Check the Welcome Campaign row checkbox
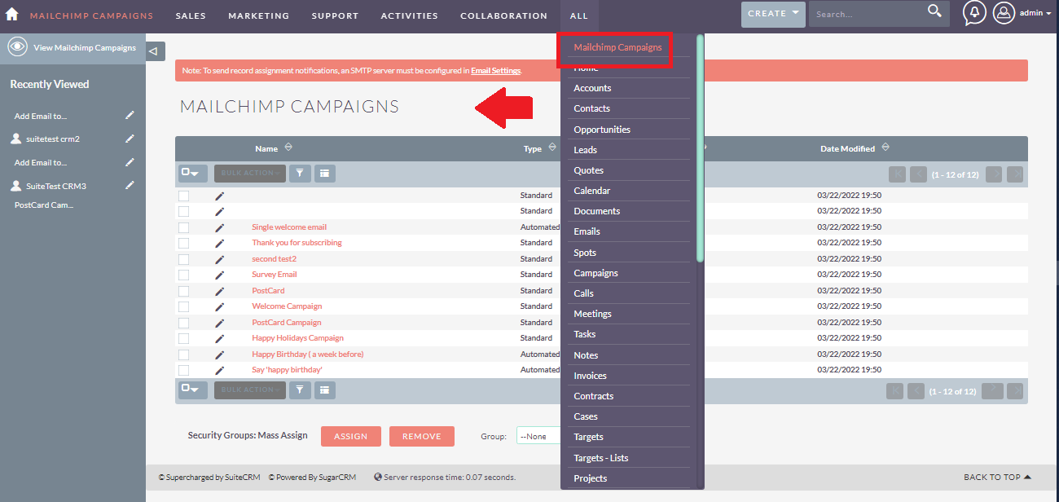Viewport: 1059px width, 502px height. [183, 306]
